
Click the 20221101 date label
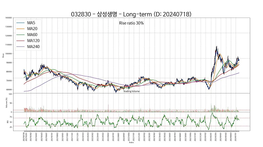(134, 137)
